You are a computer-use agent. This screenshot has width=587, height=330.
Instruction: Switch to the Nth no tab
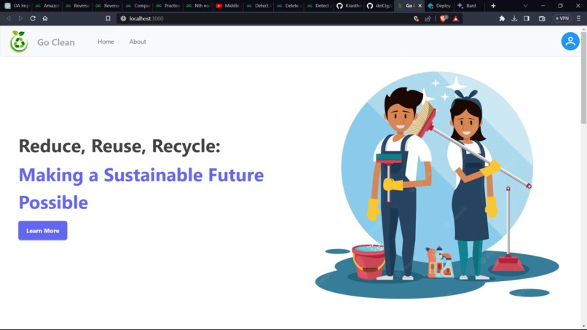pyautogui.click(x=198, y=6)
